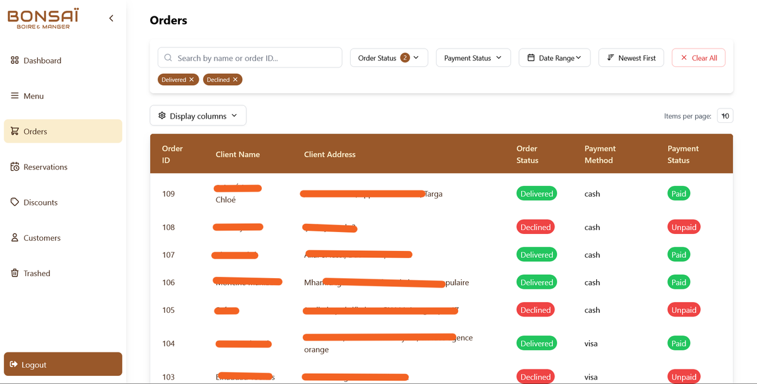Click the Client Name column header

238,154
